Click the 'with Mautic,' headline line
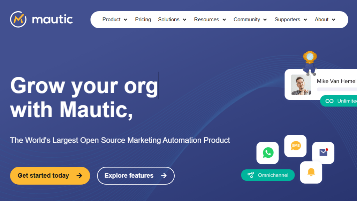This screenshot has width=357, height=201. point(71,110)
